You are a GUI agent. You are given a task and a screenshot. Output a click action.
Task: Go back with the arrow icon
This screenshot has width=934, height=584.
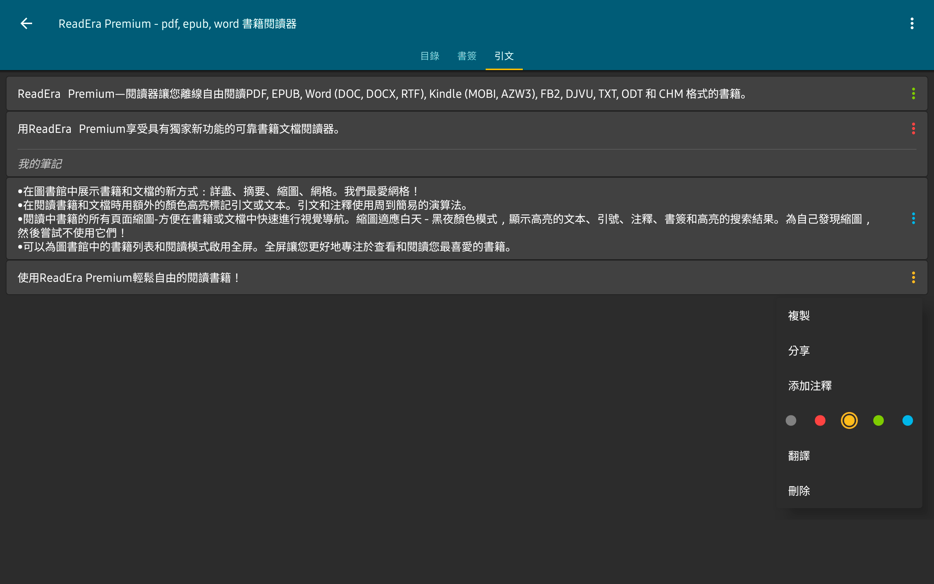(26, 24)
